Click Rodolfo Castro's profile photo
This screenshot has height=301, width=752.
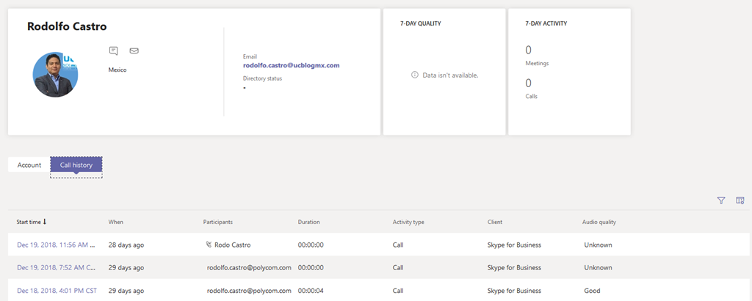pyautogui.click(x=55, y=75)
